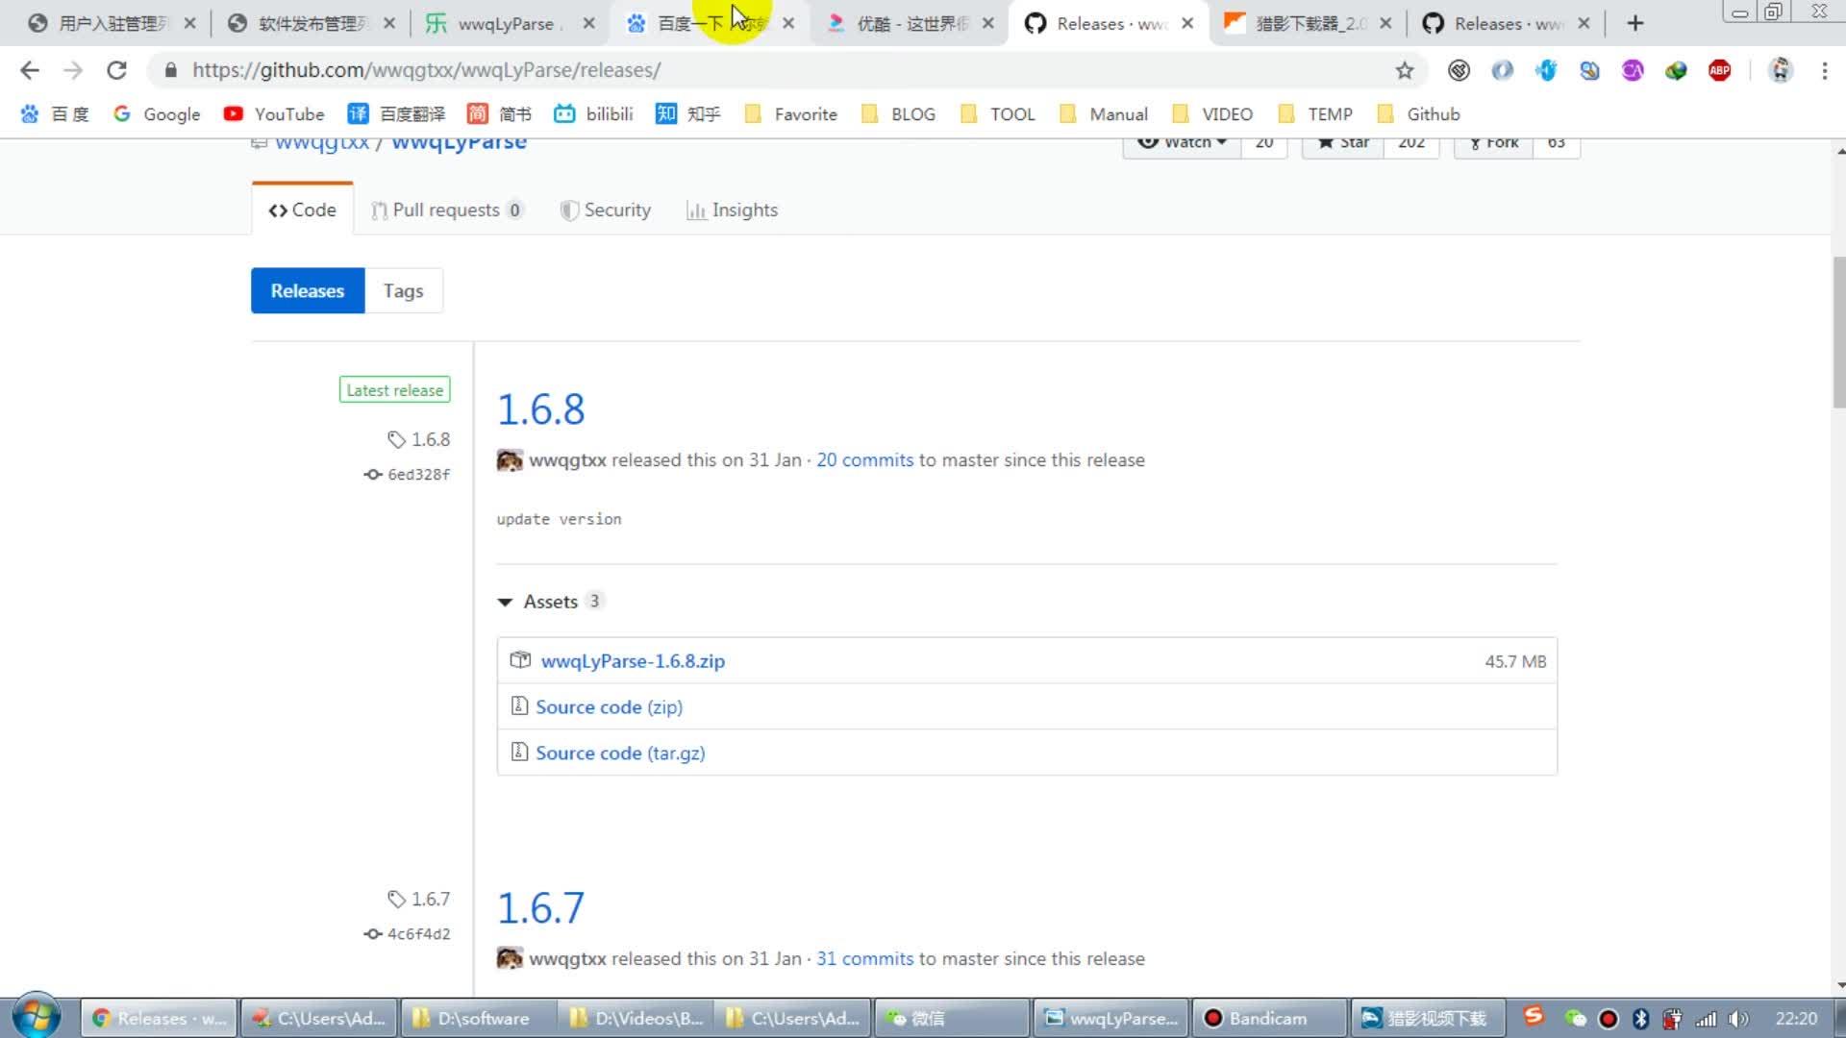Open the Windows Start menu
This screenshot has width=1846, height=1038.
(x=37, y=1017)
